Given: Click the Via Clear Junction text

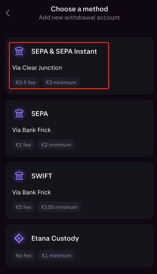Looking at the screenshot, I should pyautogui.click(x=37, y=68).
